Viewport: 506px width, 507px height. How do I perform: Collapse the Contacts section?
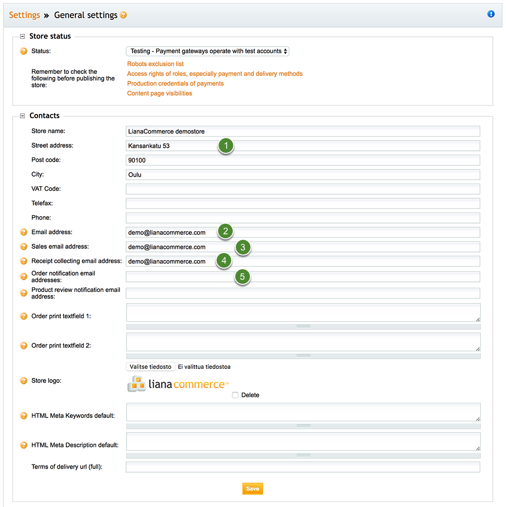[22, 116]
